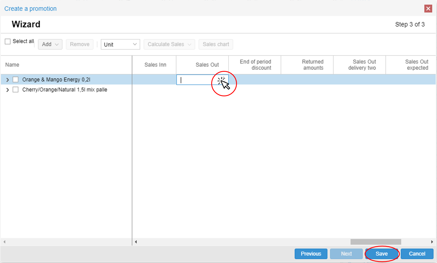437x263 pixels.
Task: Save the promotion
Action: pos(382,254)
